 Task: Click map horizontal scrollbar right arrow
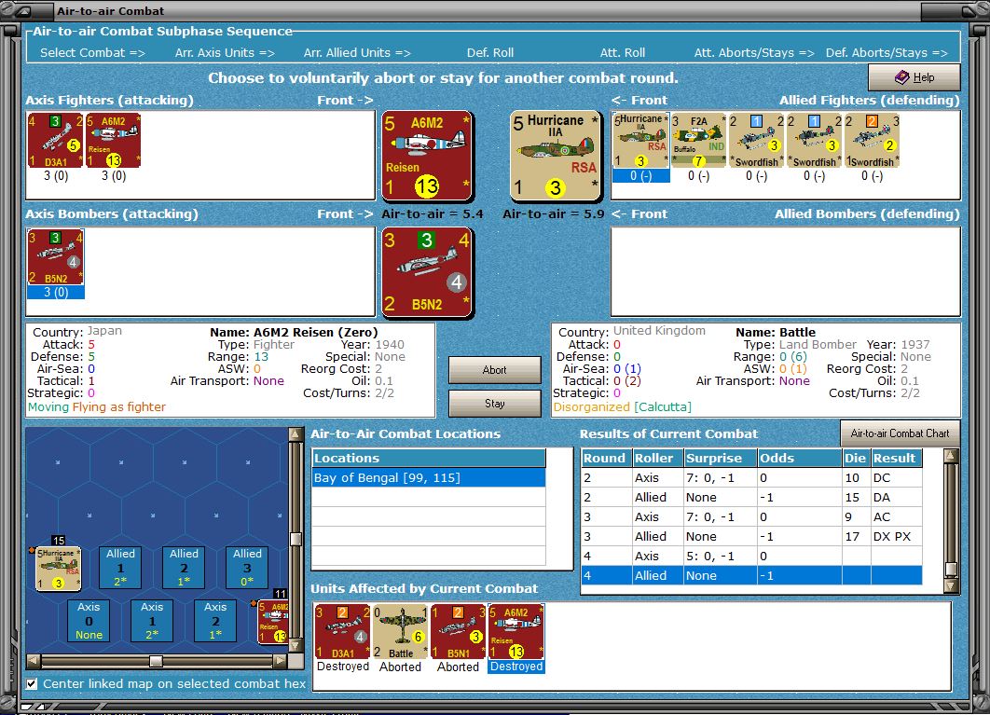280,661
